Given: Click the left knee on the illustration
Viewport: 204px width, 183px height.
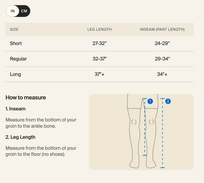Looking at the screenshot, I should [134, 122].
